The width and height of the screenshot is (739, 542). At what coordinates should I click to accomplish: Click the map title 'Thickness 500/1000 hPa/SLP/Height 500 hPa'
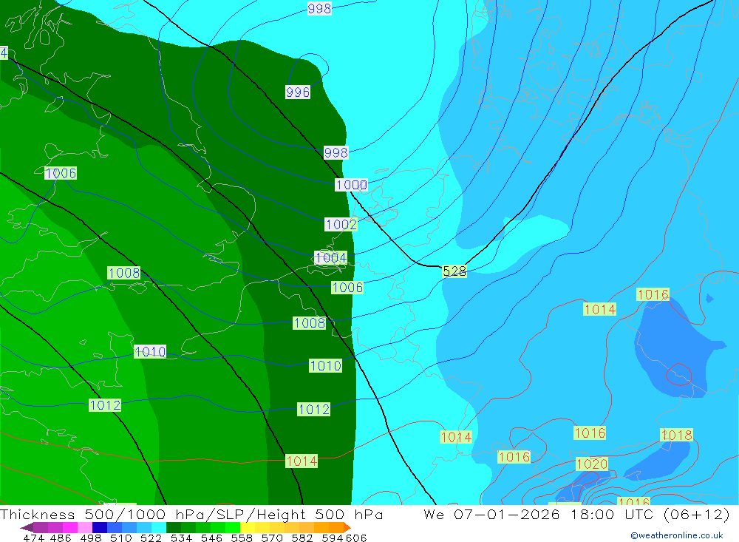point(191,514)
